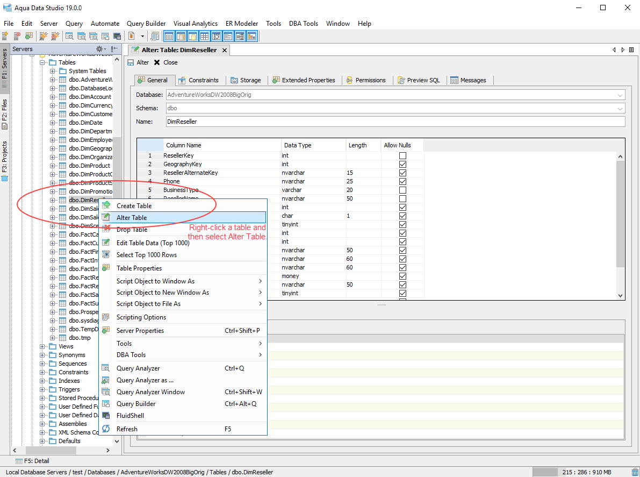Expand the System Tables folder
The height and width of the screenshot is (477, 640).
click(x=52, y=71)
